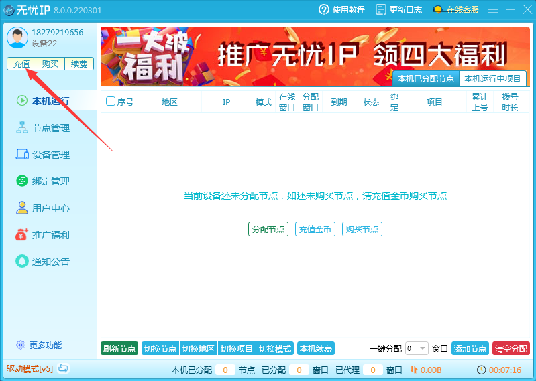
Task: Click the 续费 button under the account
Action: (x=79, y=64)
